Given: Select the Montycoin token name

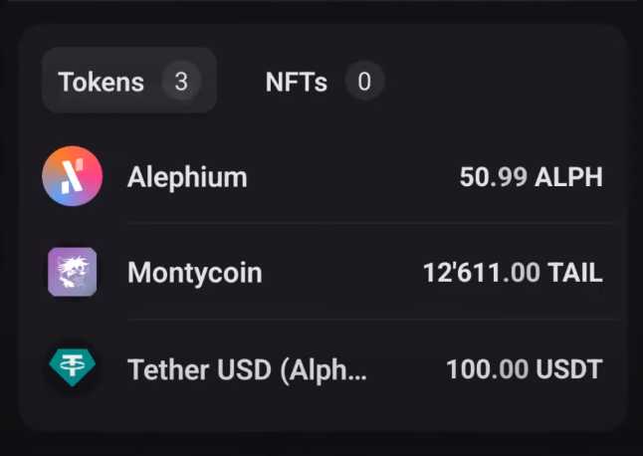Looking at the screenshot, I should [195, 273].
